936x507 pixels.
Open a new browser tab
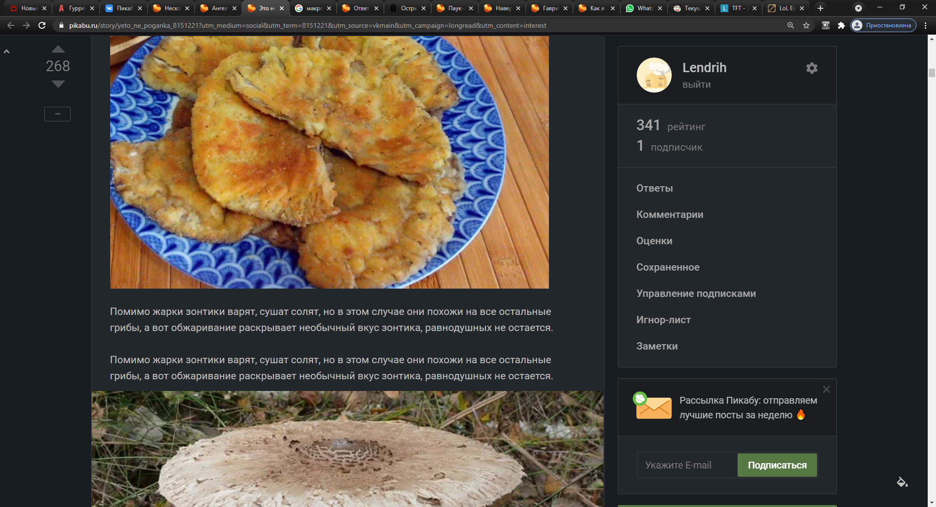pos(820,8)
